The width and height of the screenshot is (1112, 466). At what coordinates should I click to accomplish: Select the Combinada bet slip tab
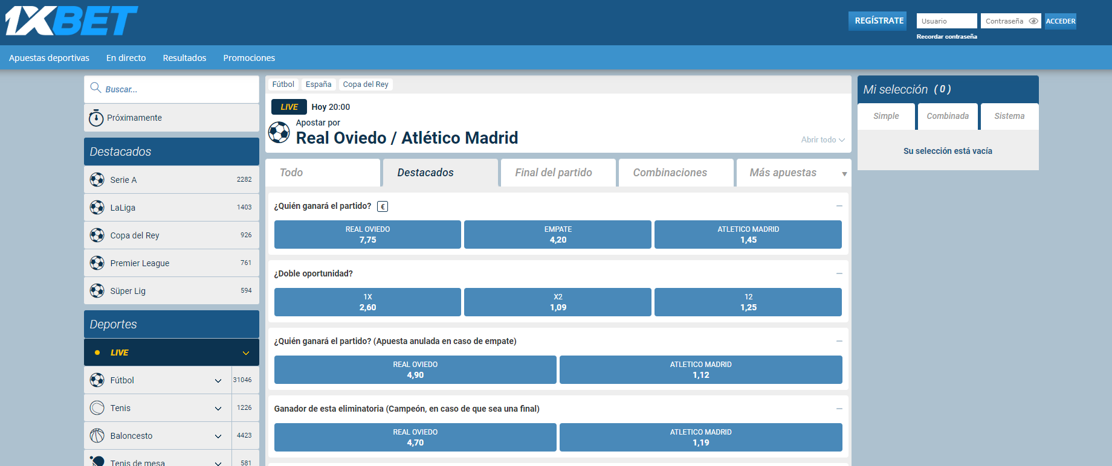(x=948, y=116)
